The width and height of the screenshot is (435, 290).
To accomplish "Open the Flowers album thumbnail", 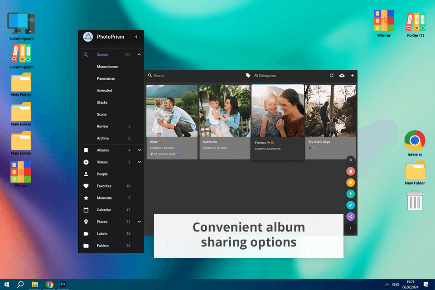I will pos(278,111).
